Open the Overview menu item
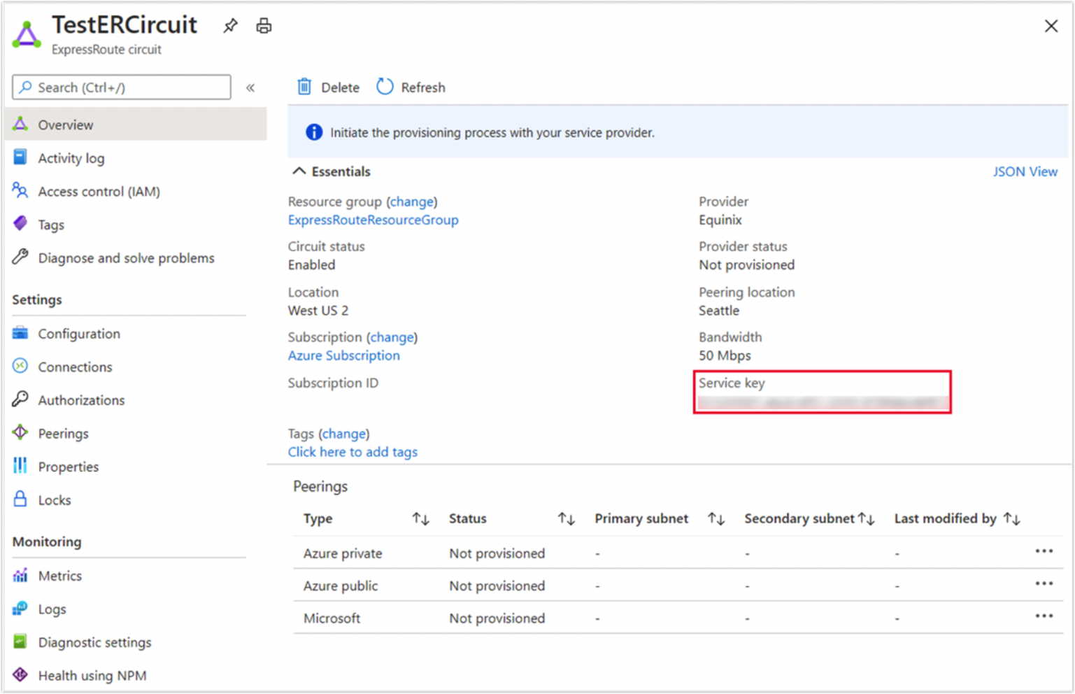Image resolution: width=1075 pixels, height=694 pixels. (x=136, y=125)
